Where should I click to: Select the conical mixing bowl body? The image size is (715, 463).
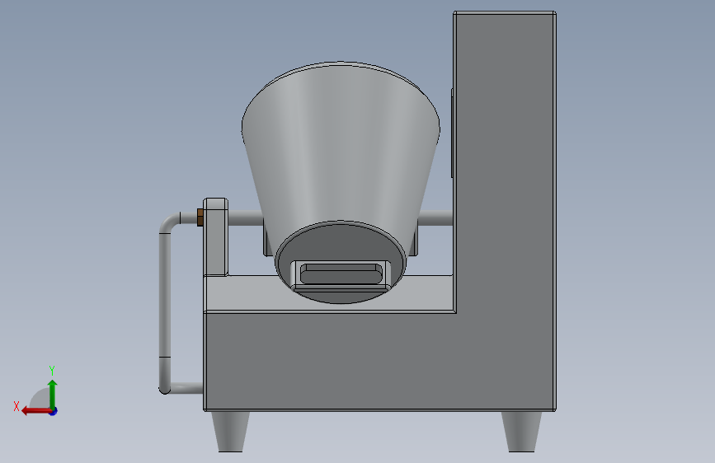341,151
